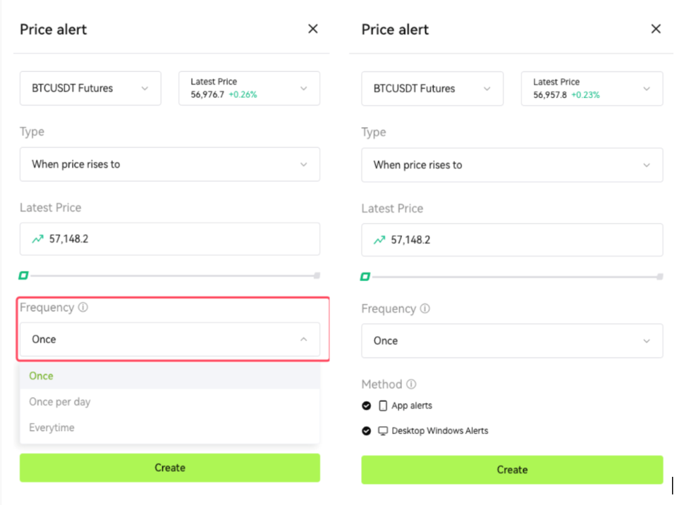Click the left Create button
The width and height of the screenshot is (684, 505).
click(170, 468)
